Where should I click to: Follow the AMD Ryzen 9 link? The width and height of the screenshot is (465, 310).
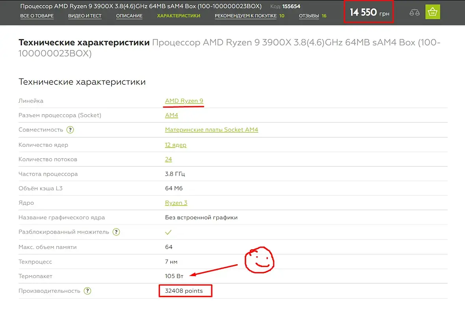point(184,101)
